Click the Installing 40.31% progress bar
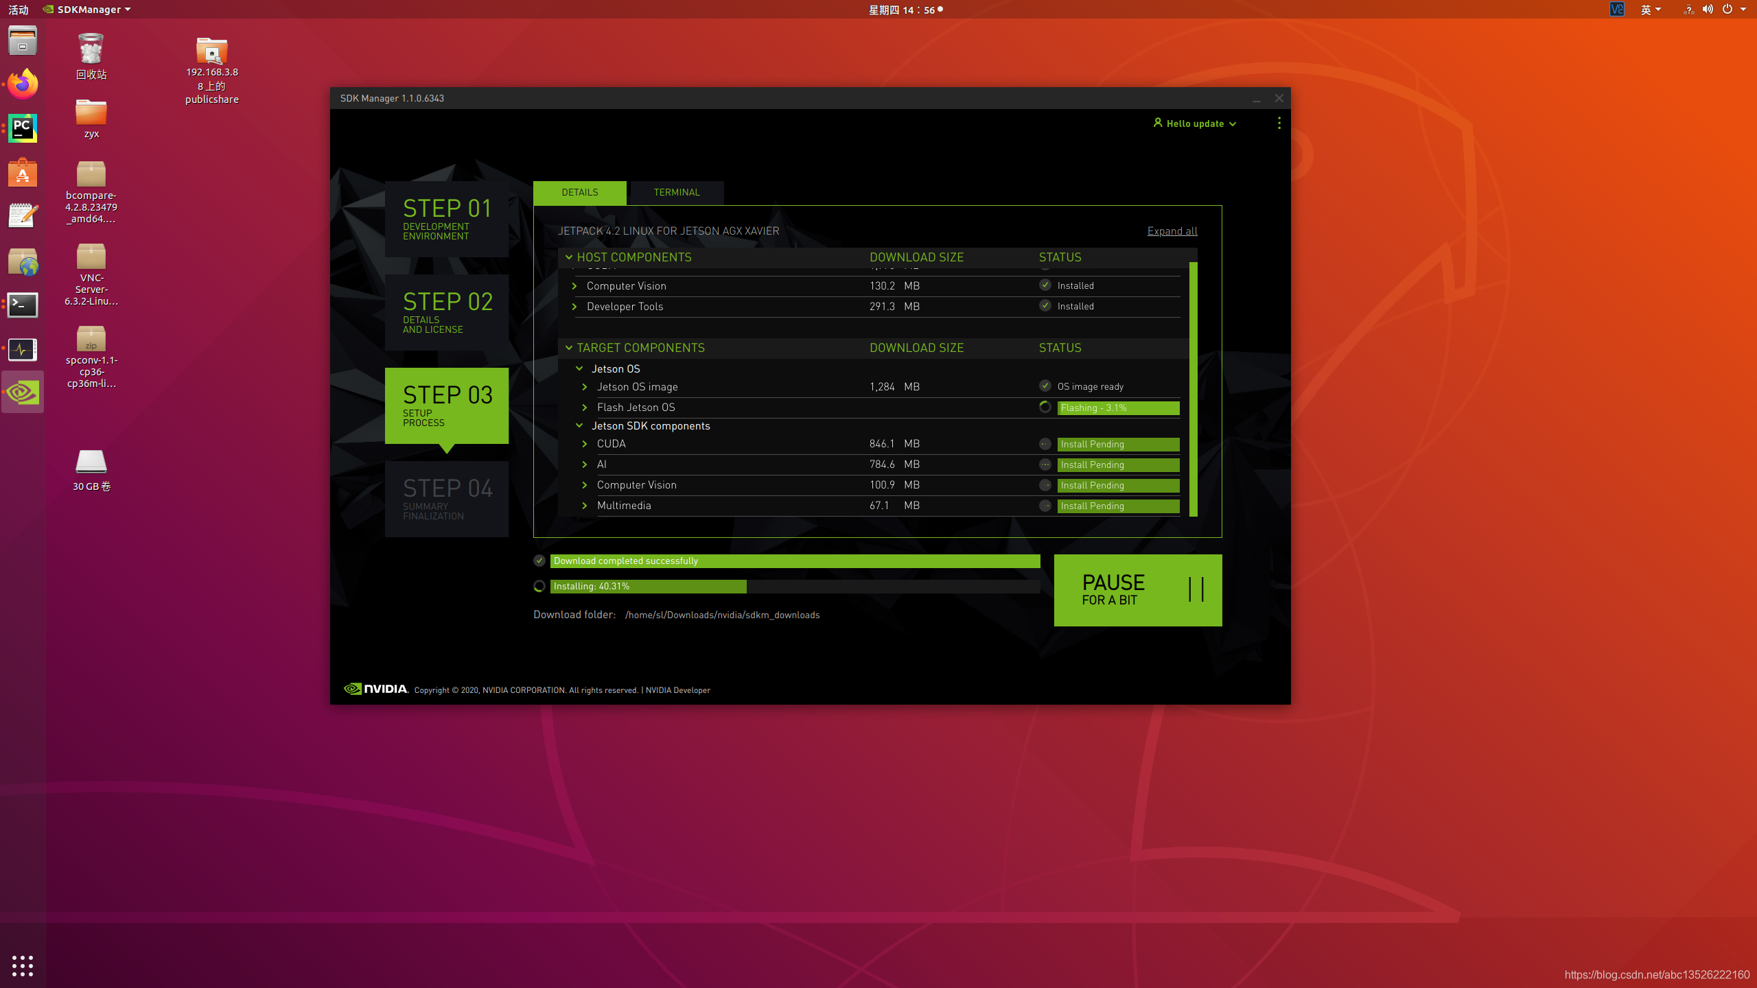Image resolution: width=1757 pixels, height=988 pixels. [795, 586]
